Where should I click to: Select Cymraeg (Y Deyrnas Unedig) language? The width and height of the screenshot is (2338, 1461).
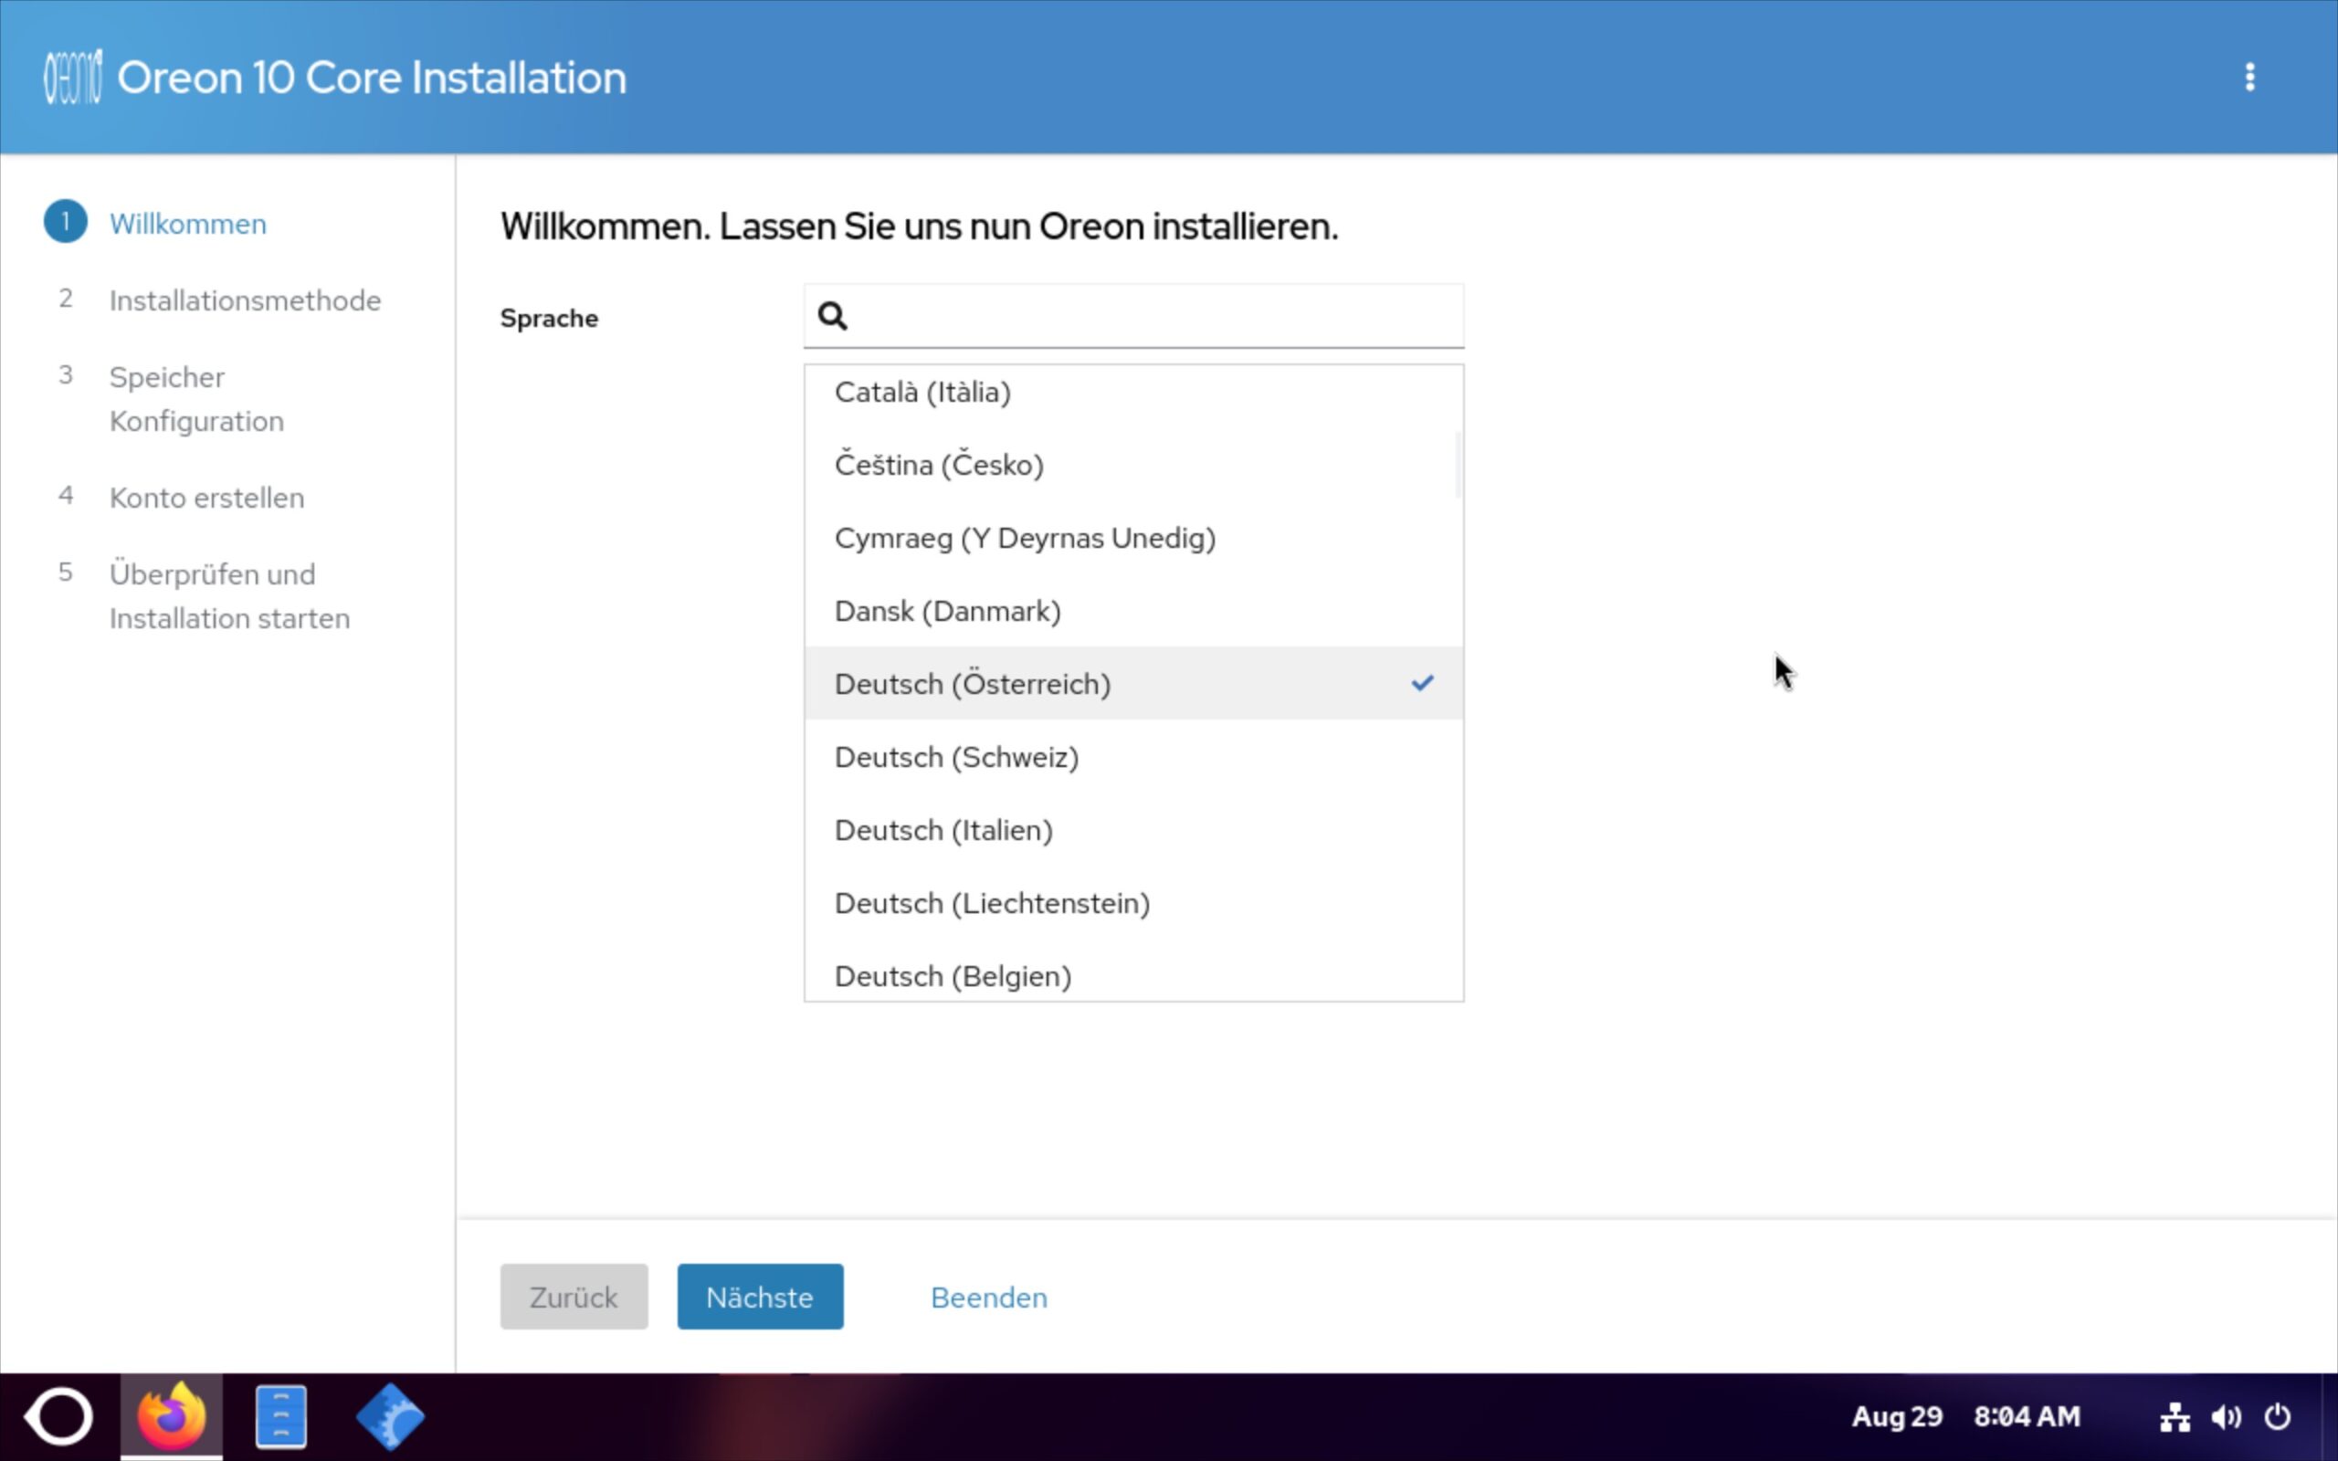point(1133,538)
